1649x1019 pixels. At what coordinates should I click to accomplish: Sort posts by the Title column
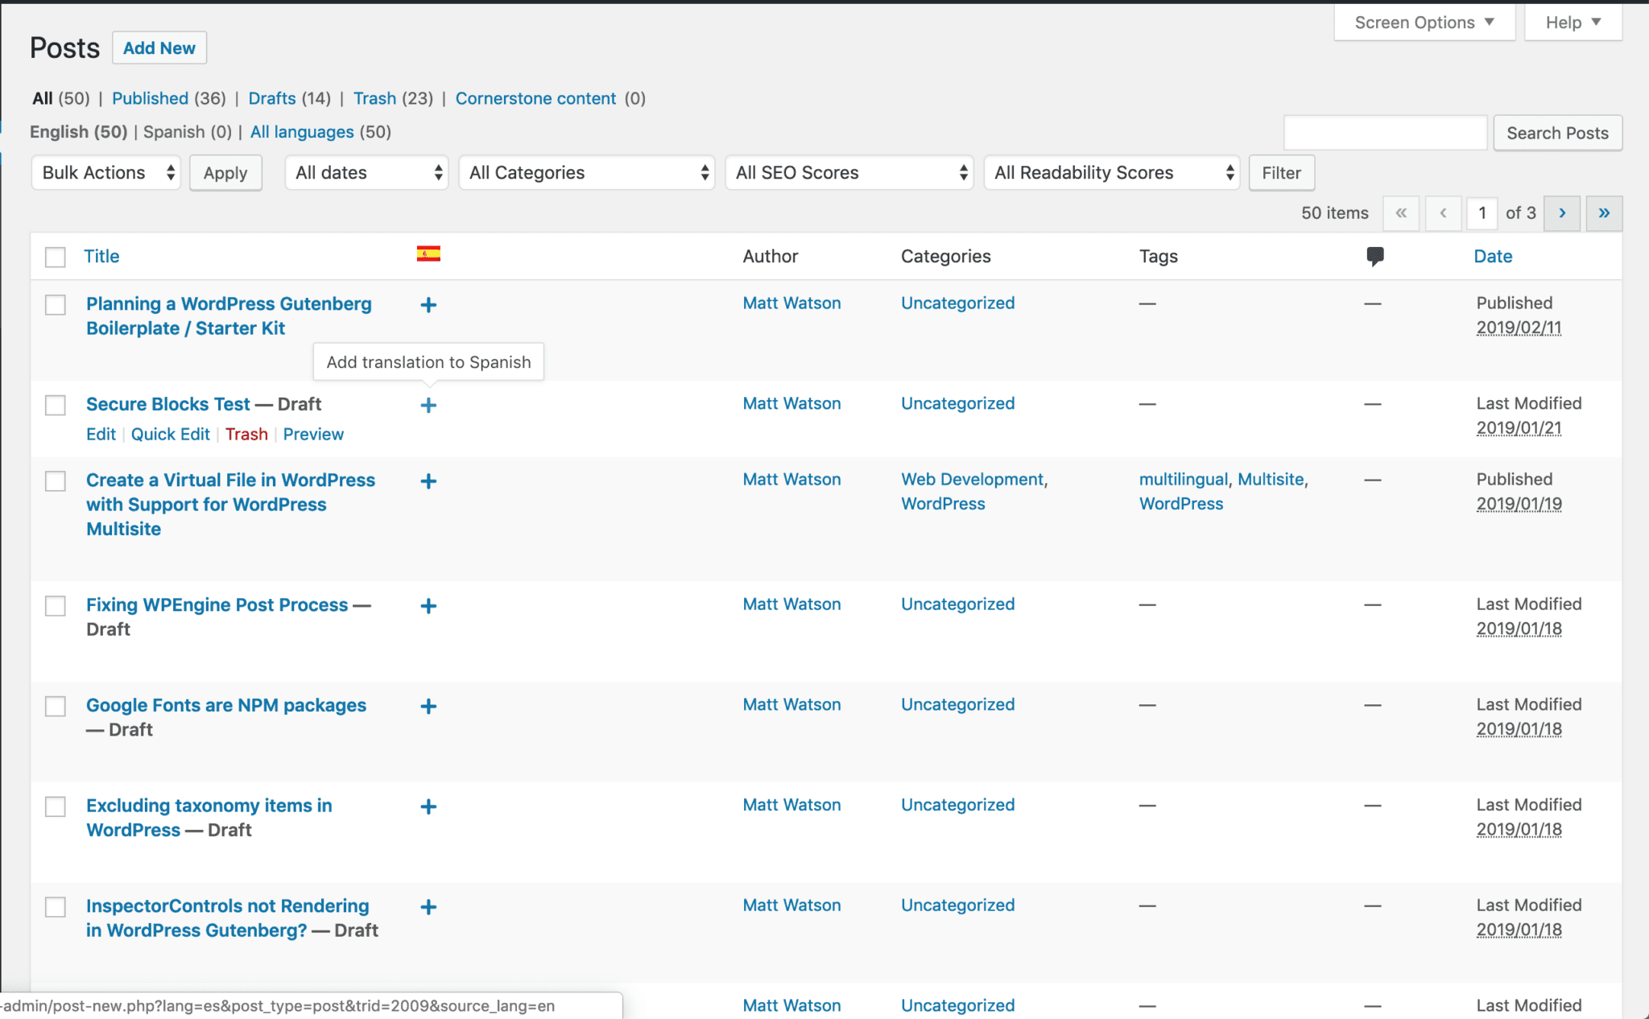[101, 257]
